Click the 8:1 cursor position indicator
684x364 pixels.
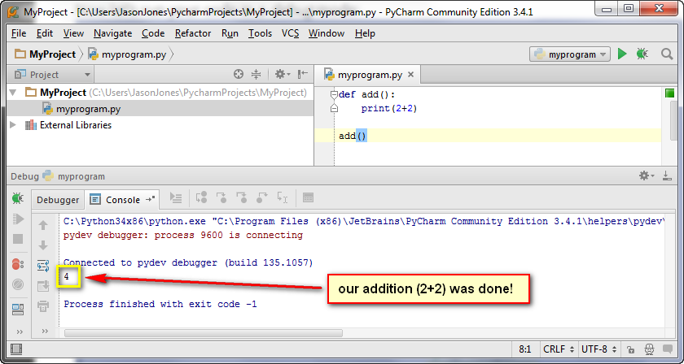[524, 349]
